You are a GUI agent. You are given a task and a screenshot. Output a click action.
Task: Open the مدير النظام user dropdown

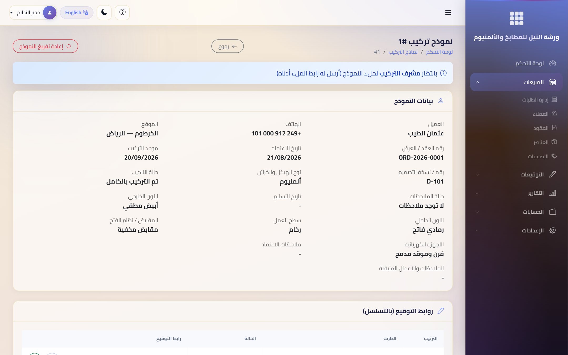[x=33, y=13]
